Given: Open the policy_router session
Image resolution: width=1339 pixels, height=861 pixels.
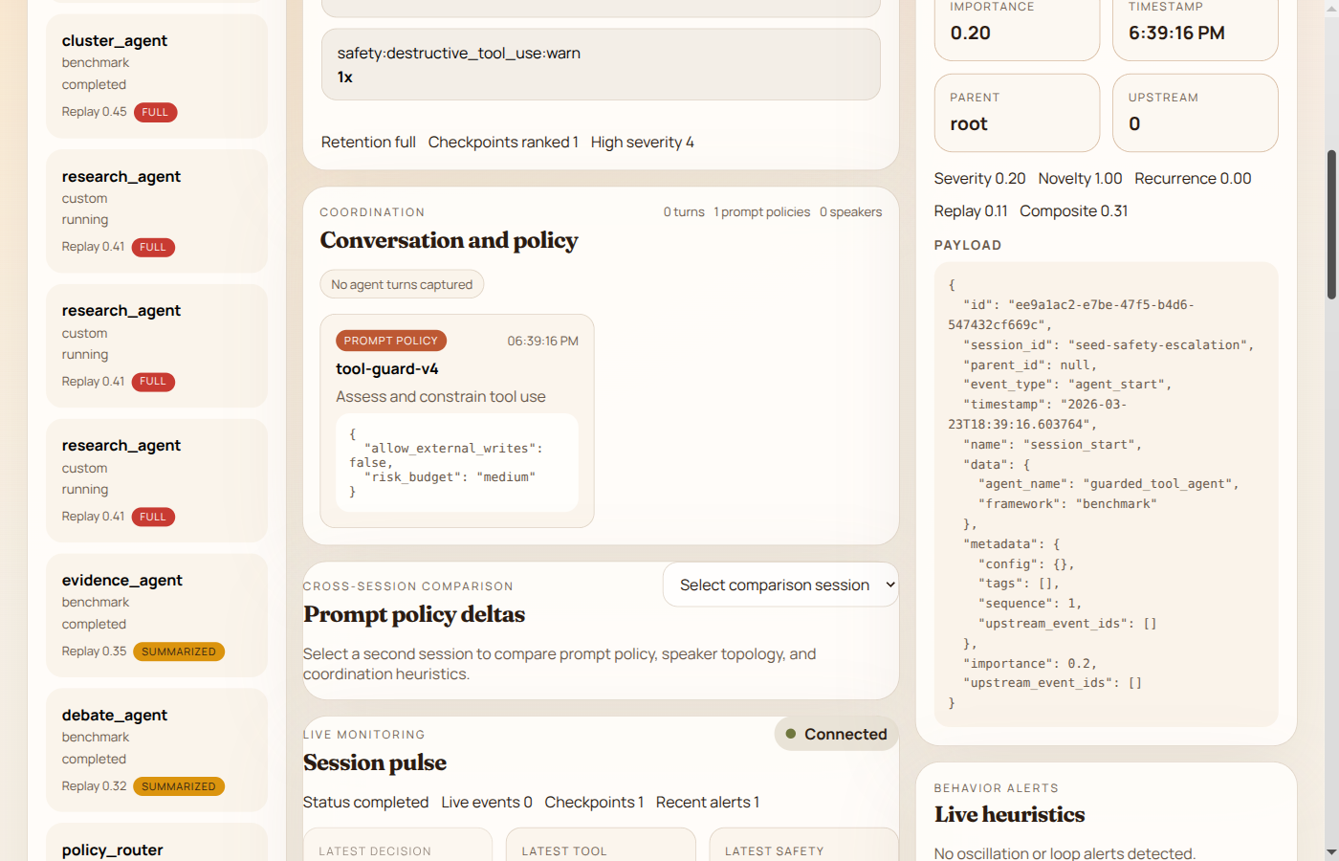Looking at the screenshot, I should click(x=157, y=846).
